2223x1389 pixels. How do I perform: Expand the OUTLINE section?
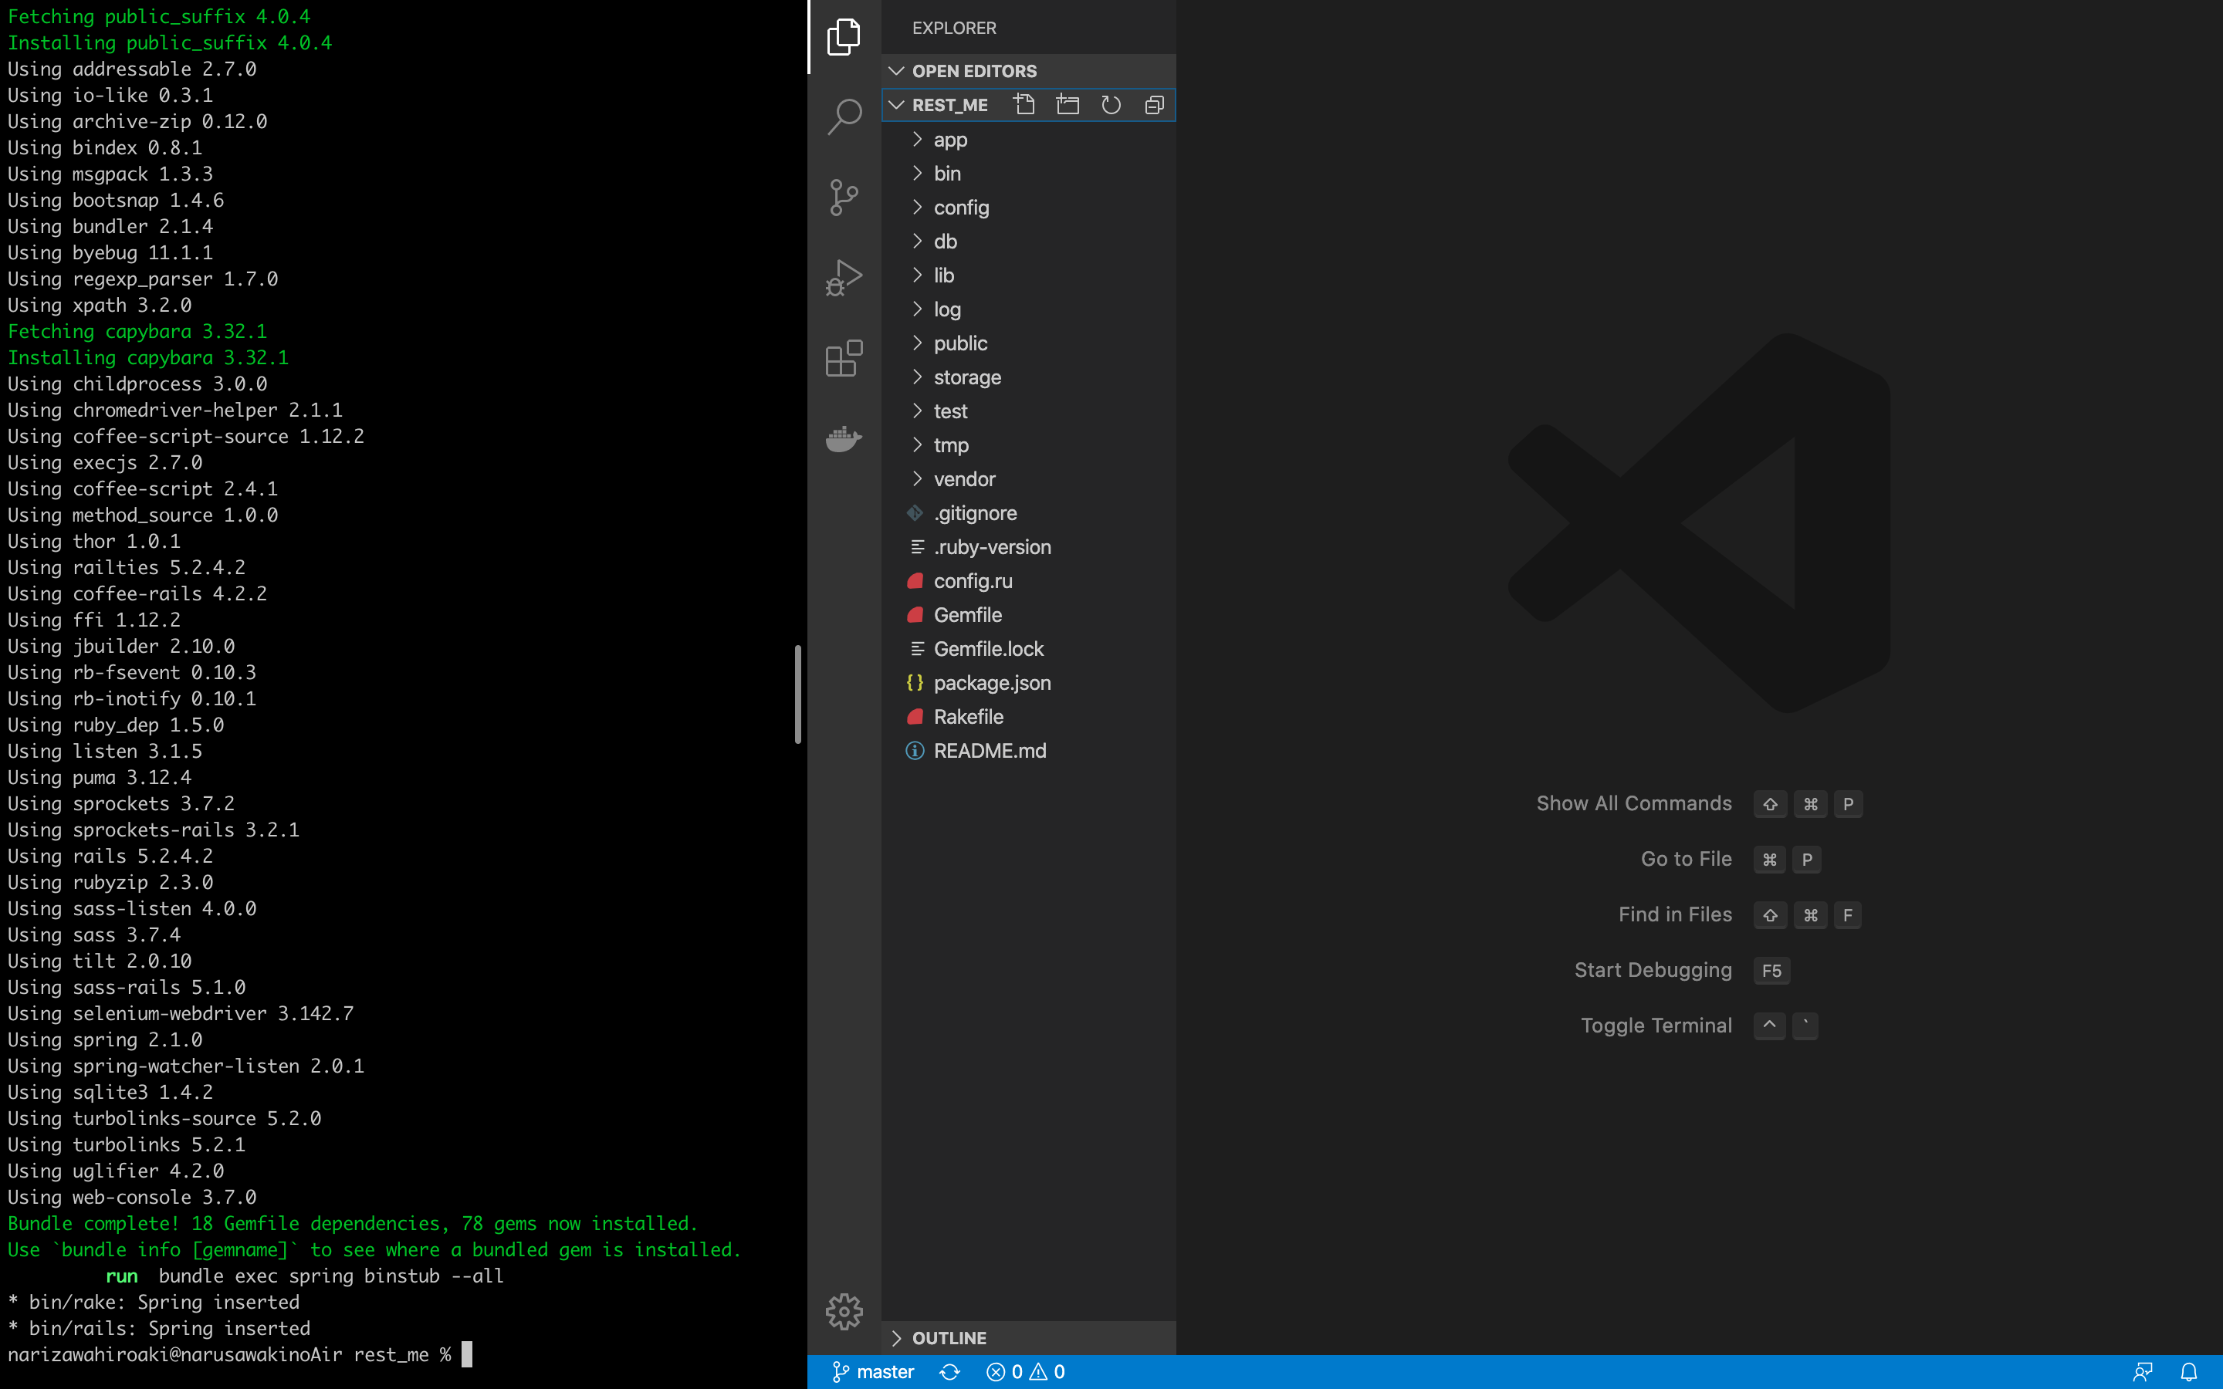click(949, 1337)
